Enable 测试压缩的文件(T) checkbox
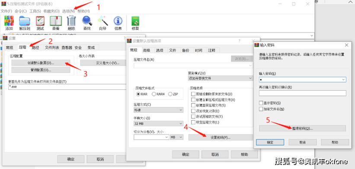Image resolution: width=355 pixels, height=169 pixels. (x=193, y=117)
